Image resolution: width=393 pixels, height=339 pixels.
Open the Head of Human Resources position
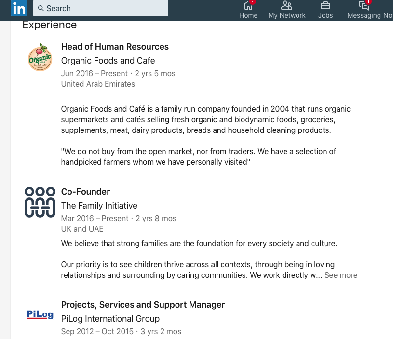(x=115, y=47)
